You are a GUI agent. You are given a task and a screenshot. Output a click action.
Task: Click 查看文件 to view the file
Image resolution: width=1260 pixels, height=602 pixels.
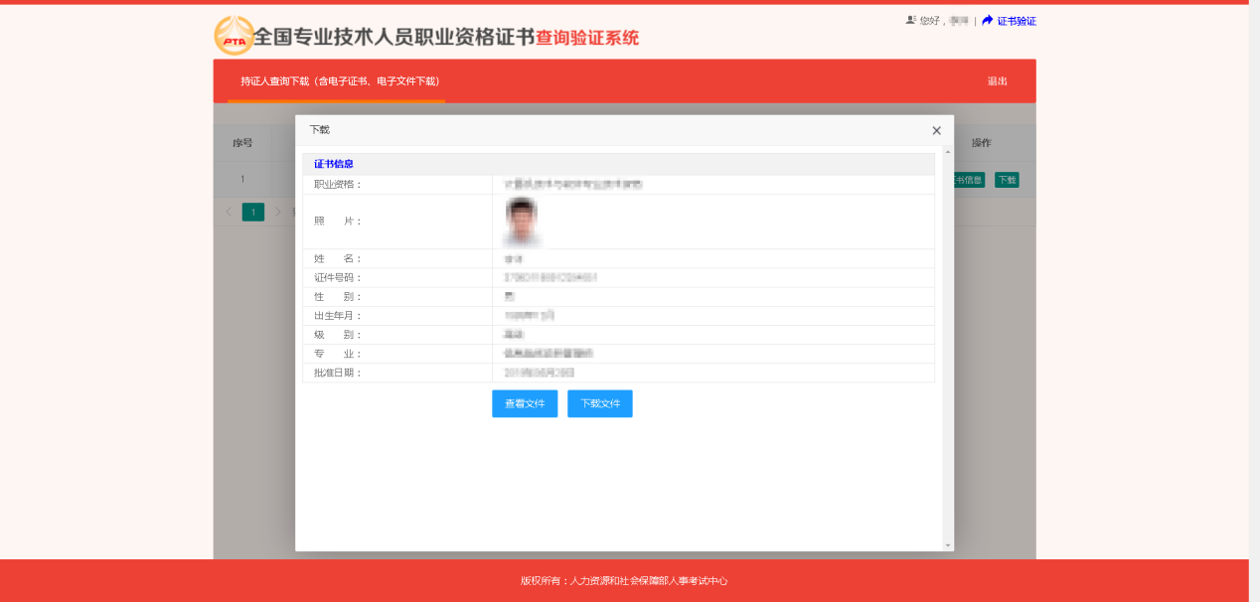524,403
